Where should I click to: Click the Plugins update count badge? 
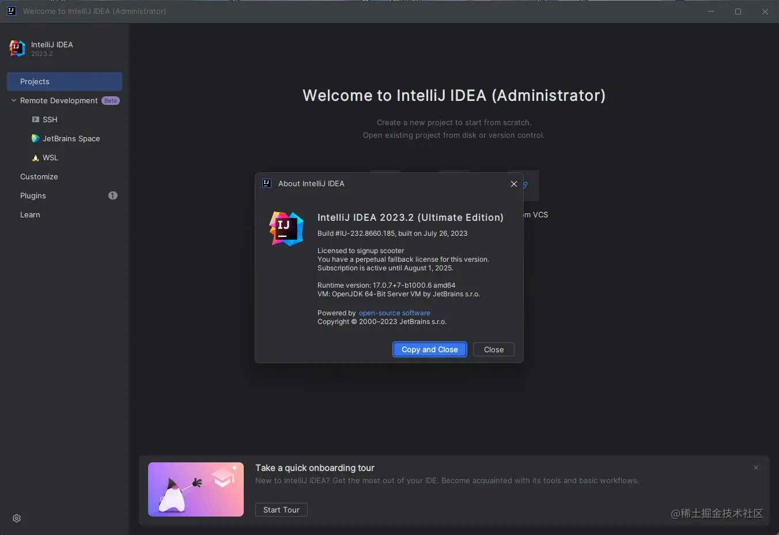click(113, 195)
